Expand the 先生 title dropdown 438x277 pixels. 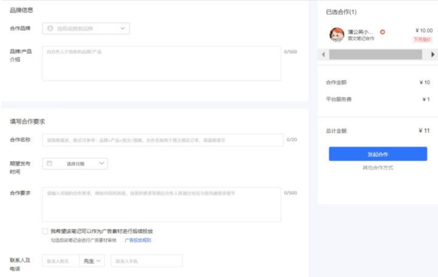(x=92, y=261)
